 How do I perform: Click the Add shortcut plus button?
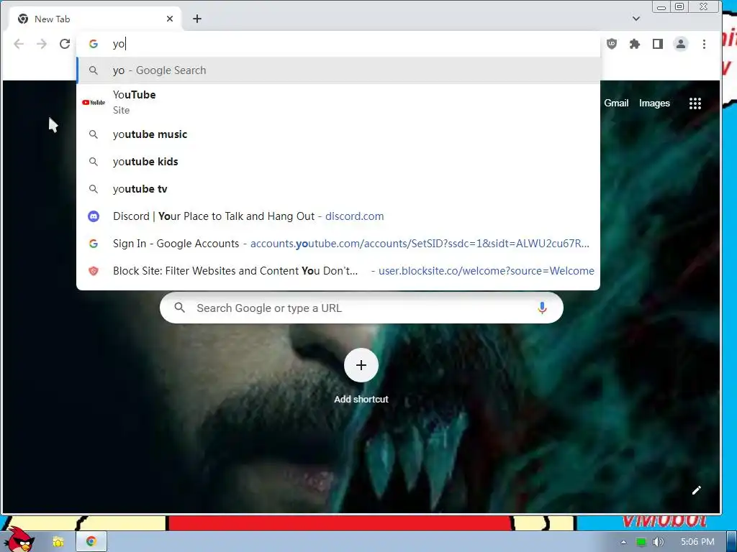[x=361, y=365]
